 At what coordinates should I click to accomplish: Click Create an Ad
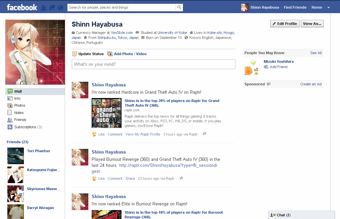[x=311, y=84]
